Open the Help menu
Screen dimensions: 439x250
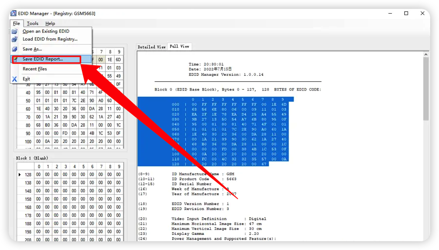[50, 23]
